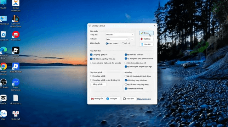Viewport: 228px width, 127px height.
Task: Open the 'Kiểu gõ' Telex dropdown
Action: [117, 39]
